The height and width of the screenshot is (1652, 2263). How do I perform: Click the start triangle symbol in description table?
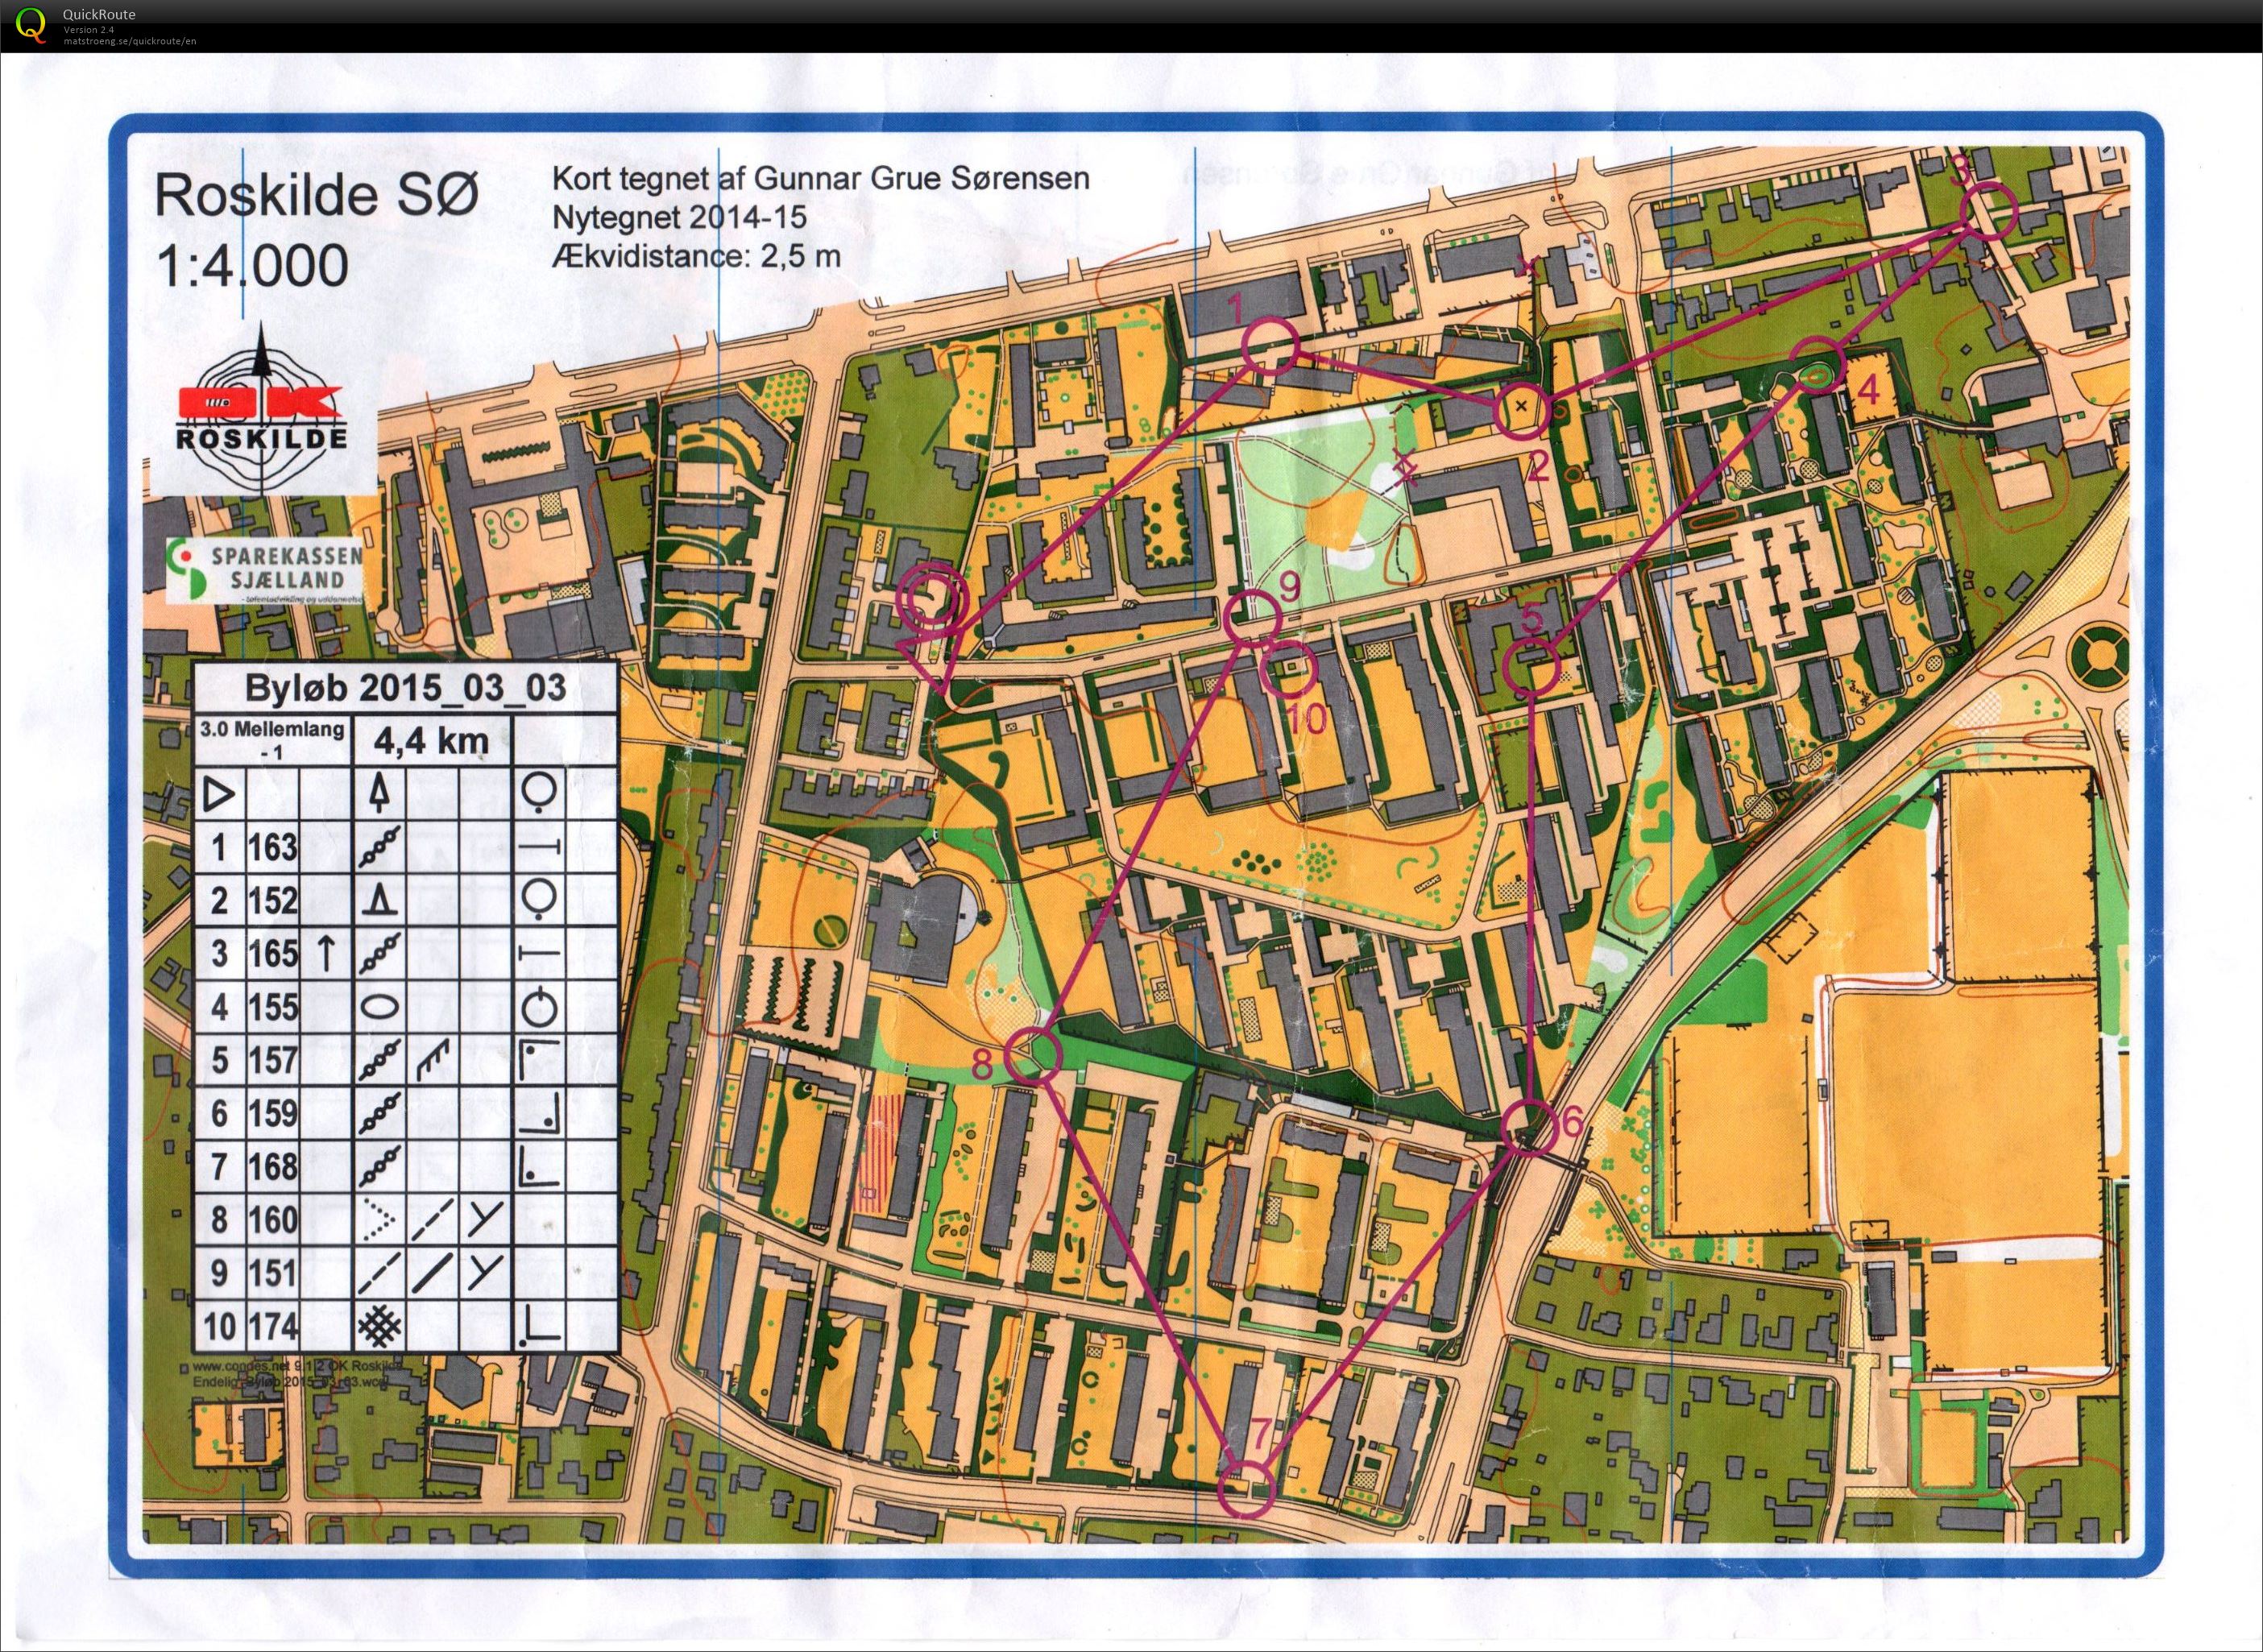tap(219, 796)
